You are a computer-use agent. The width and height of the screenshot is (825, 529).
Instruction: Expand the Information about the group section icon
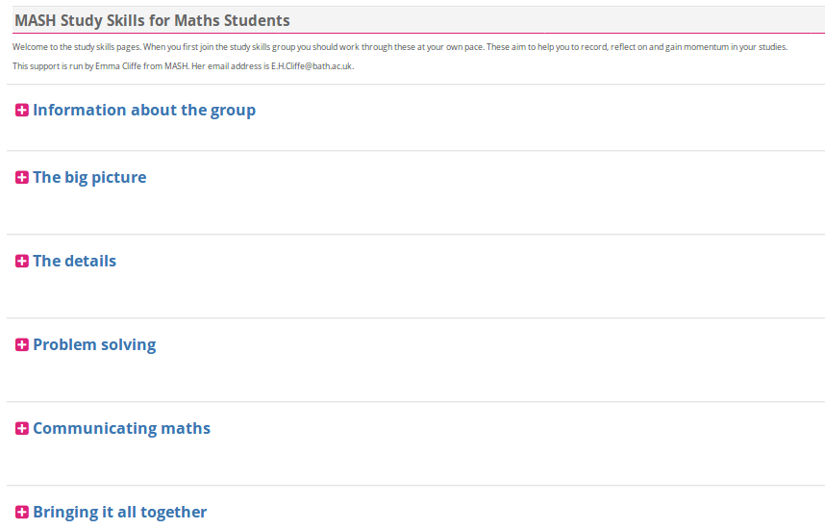pyautogui.click(x=22, y=111)
